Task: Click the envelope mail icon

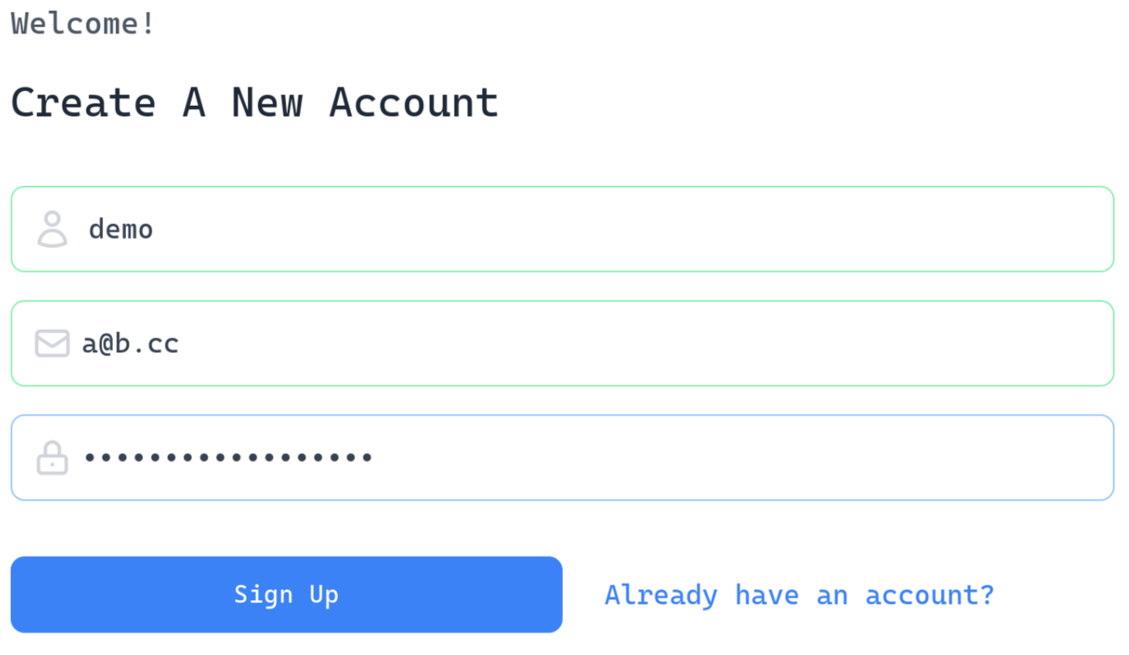Action: 53,344
